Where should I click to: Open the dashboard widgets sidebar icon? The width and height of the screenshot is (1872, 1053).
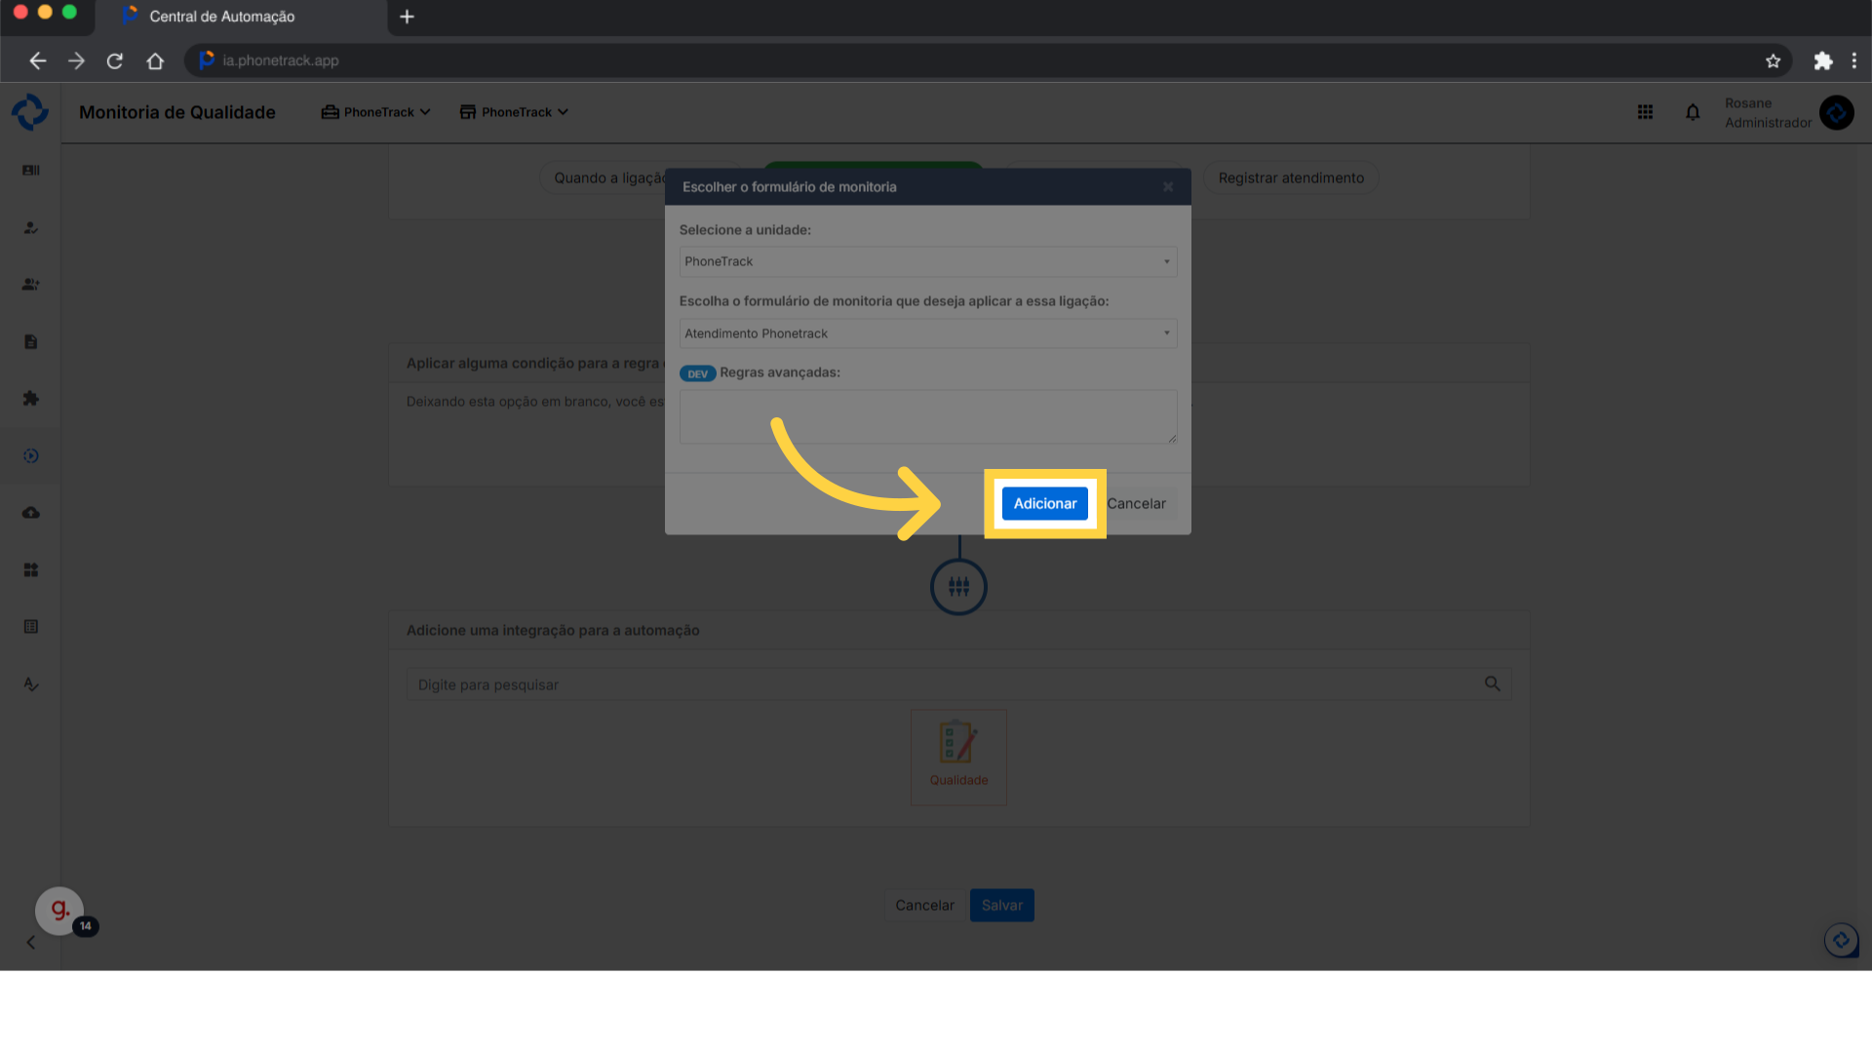point(31,569)
